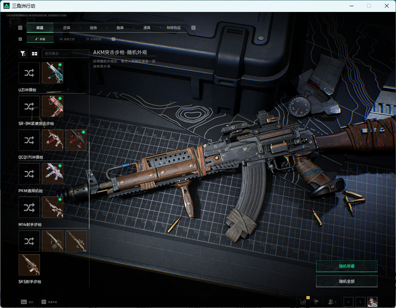
Task: Switch to the 载具 tab
Action: point(120,28)
